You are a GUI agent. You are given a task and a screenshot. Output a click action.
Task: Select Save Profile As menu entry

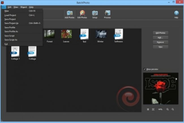(x=11, y=32)
